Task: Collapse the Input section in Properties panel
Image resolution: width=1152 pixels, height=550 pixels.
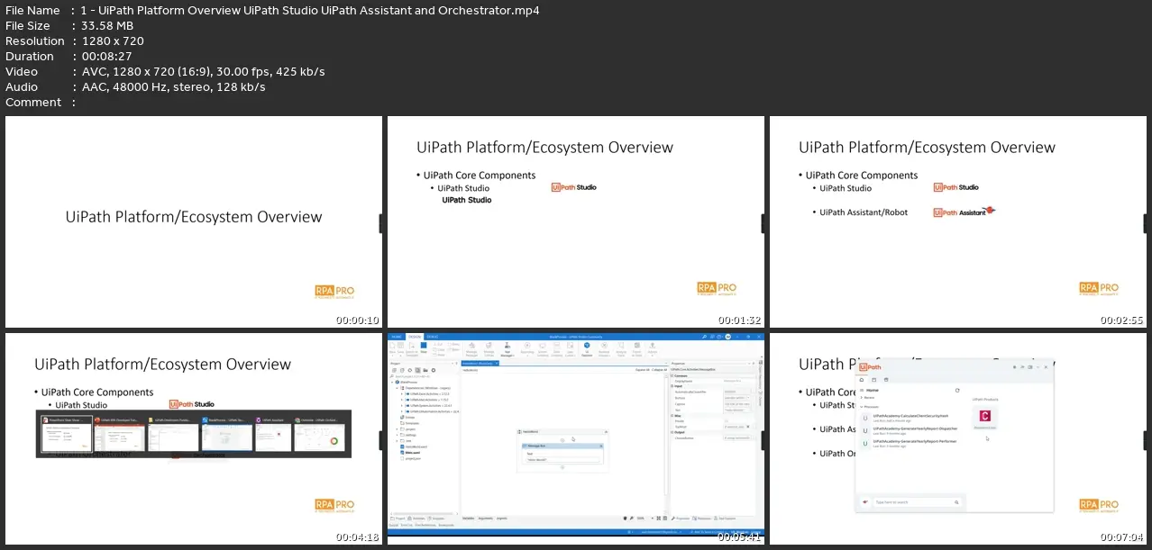Action: pyautogui.click(x=672, y=386)
